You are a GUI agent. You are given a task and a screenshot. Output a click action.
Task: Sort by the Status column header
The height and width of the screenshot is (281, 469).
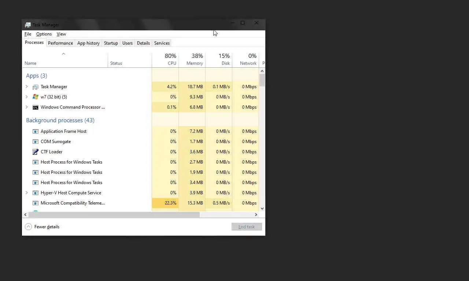click(130, 60)
